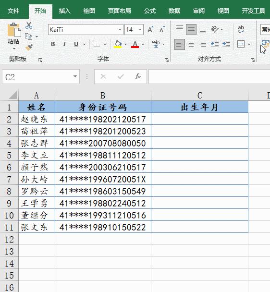Viewport: 270px width, 292px height.
Task: Apply yellow fill color bucket
Action: coord(118,44)
